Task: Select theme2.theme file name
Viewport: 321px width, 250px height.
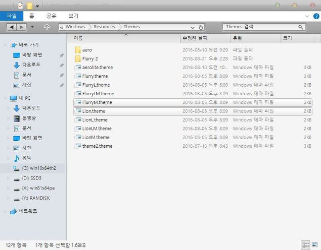Action: point(97,146)
